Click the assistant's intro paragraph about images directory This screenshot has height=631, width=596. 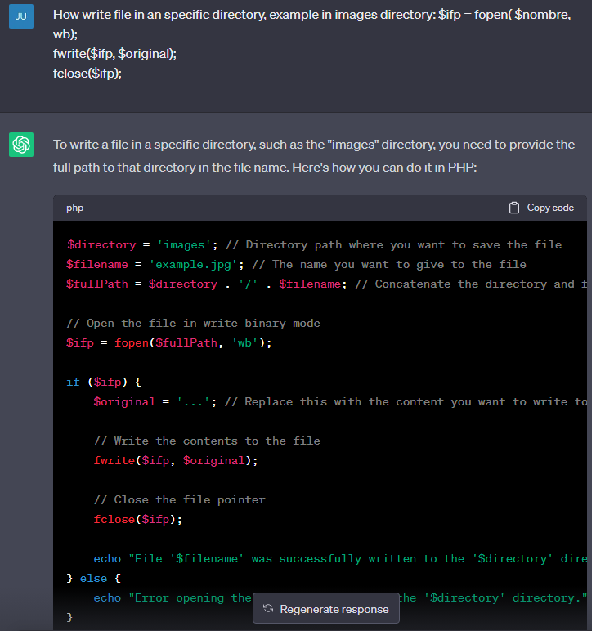[x=314, y=154]
